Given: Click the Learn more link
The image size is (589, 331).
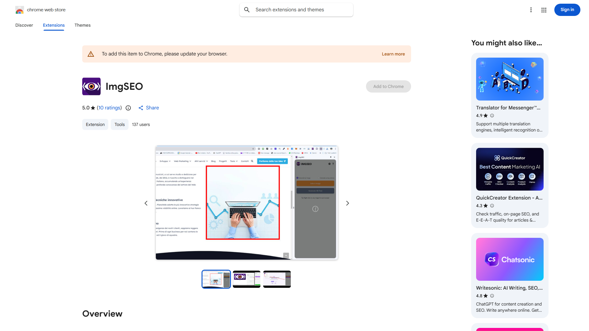Looking at the screenshot, I should 393,54.
